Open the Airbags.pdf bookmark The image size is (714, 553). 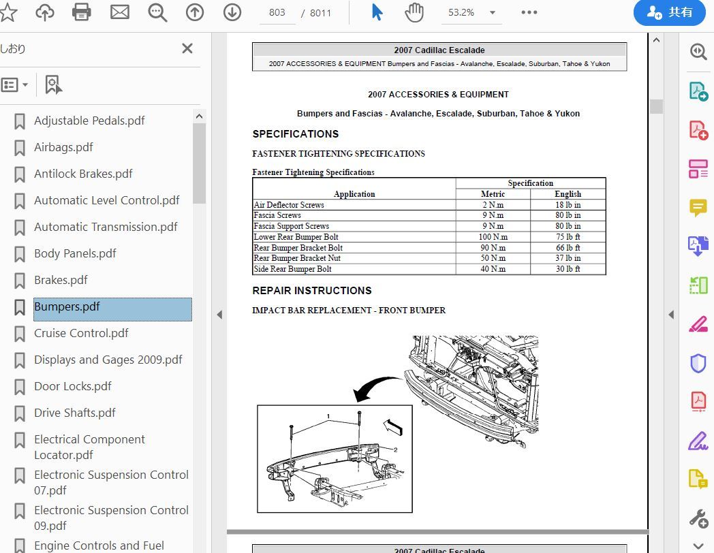(63, 147)
